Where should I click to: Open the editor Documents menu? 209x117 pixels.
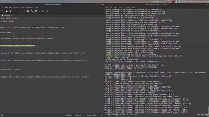coord(29,7)
